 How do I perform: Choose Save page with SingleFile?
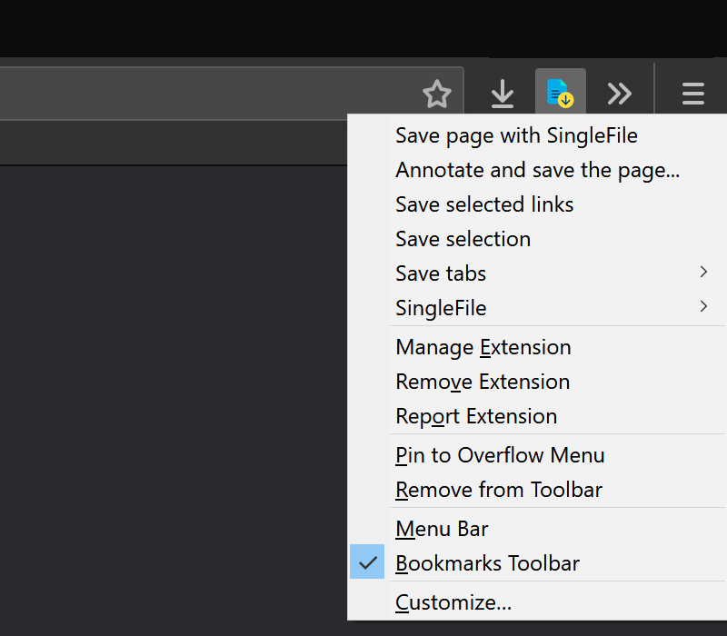[x=516, y=135]
